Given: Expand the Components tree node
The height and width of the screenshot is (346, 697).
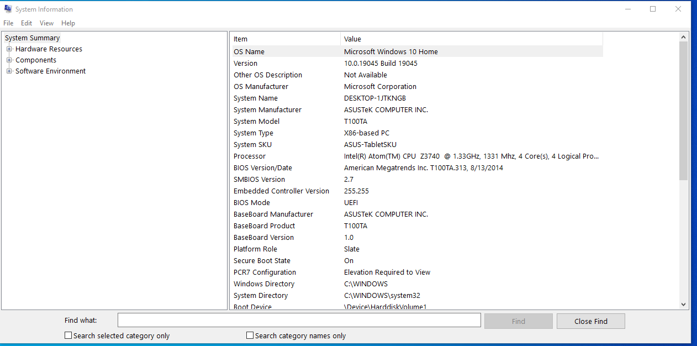Looking at the screenshot, I should coord(9,60).
